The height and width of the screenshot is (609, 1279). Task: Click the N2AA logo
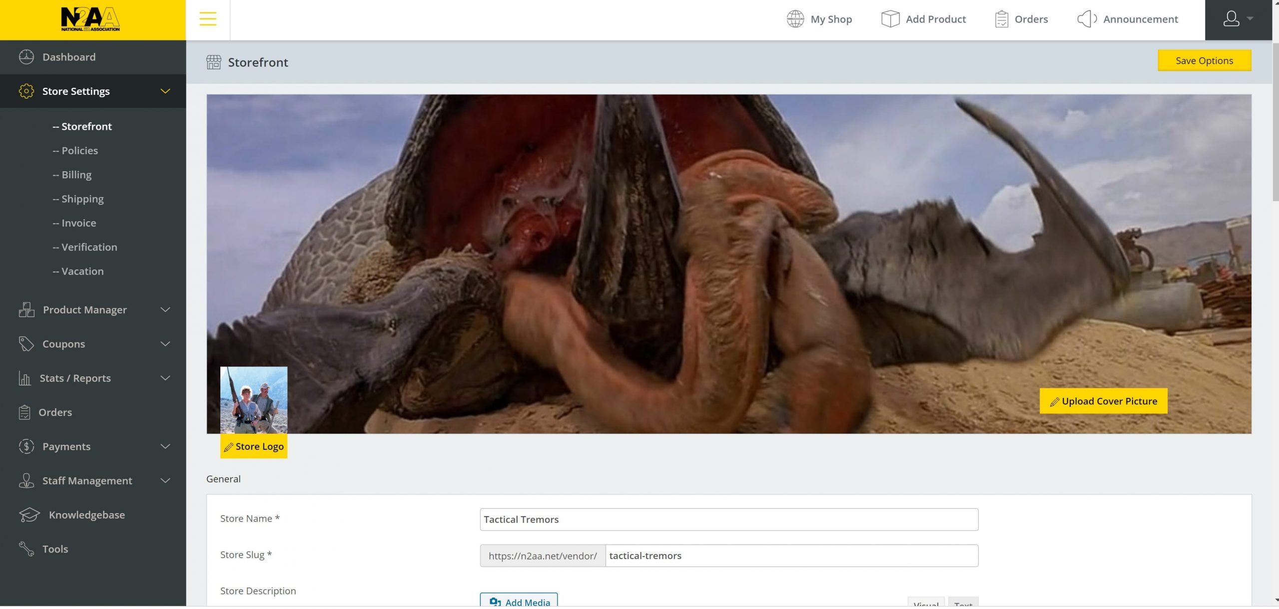tap(90, 19)
